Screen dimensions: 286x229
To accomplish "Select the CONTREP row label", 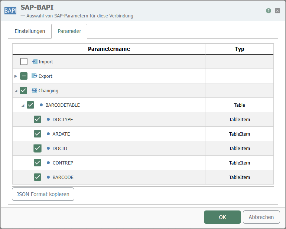I will pos(63,163).
